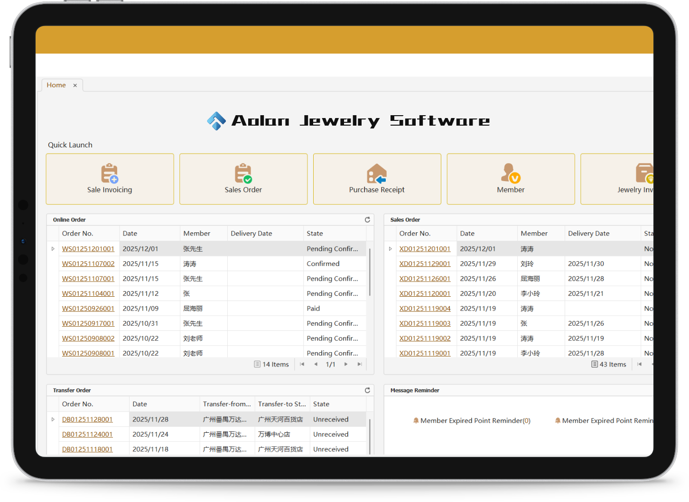
Task: Close the Home tab
Action: pyautogui.click(x=75, y=85)
